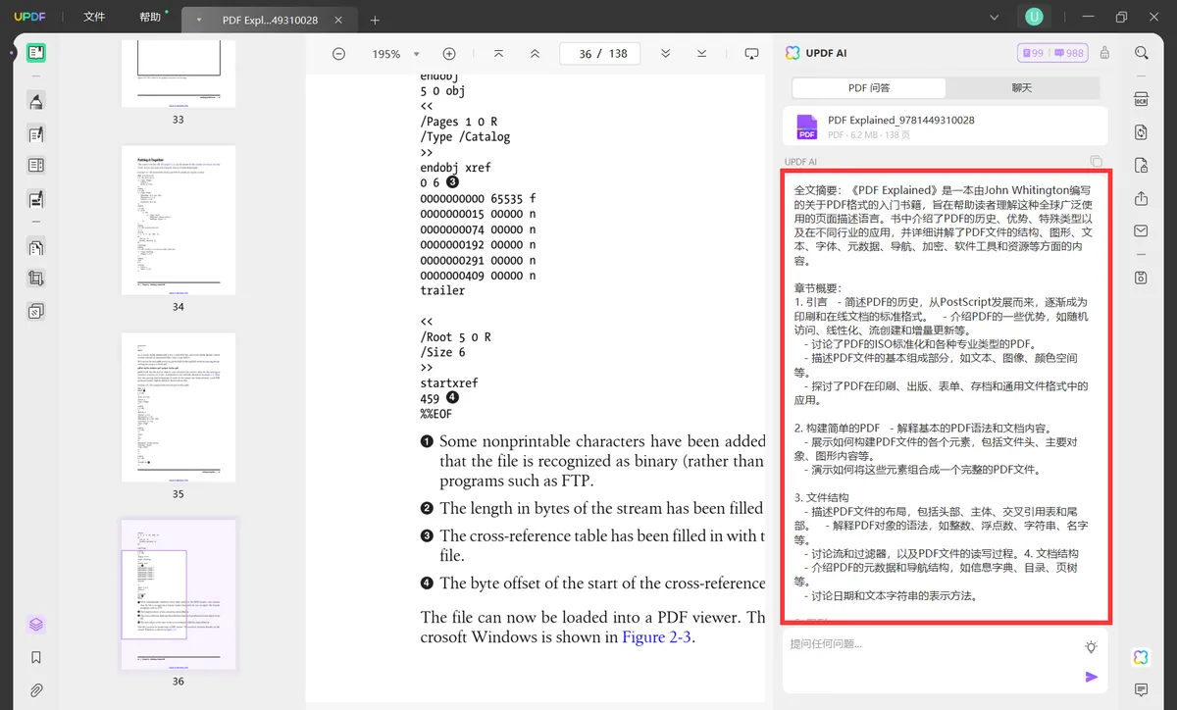Image resolution: width=1177 pixels, height=710 pixels.
Task: Go to the last page arrow
Action: coord(701,54)
